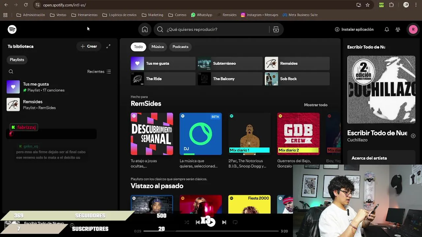
Task: Toggle repeat in the player
Action: pyautogui.click(x=235, y=222)
